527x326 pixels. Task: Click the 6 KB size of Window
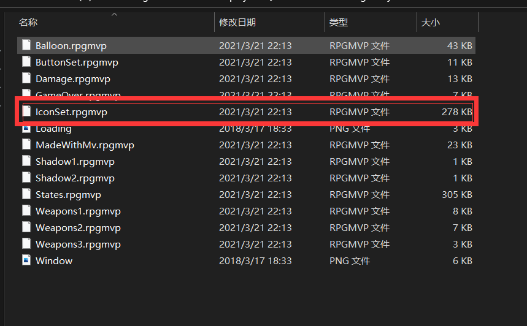click(x=462, y=261)
